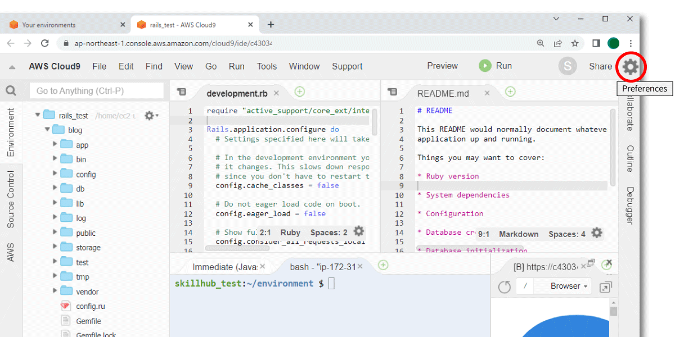Close the development.rb tab
Image resolution: width=675 pixels, height=337 pixels.
[x=276, y=93]
